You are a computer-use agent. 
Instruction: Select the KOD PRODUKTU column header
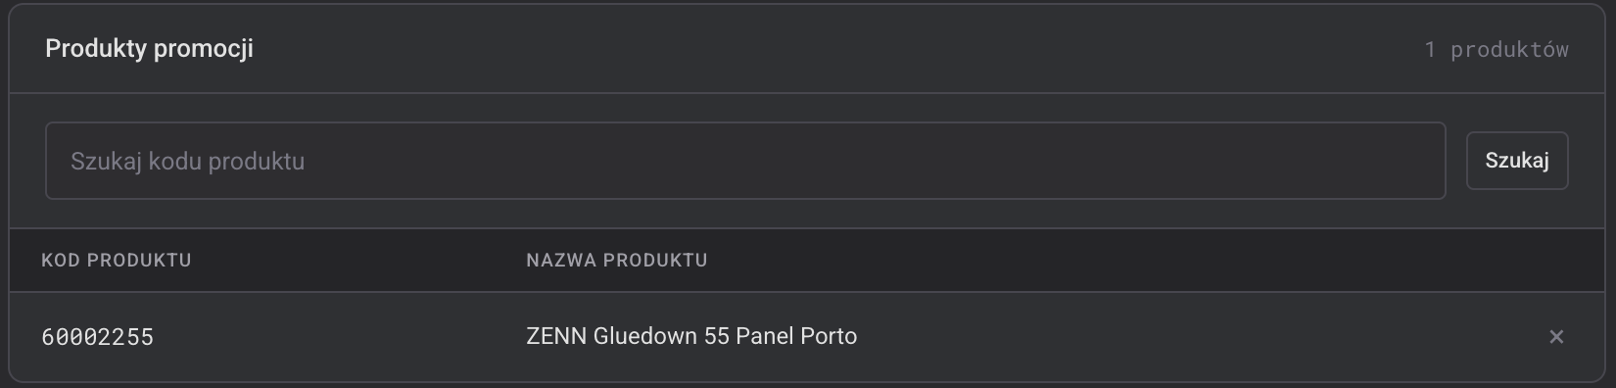[x=117, y=261]
